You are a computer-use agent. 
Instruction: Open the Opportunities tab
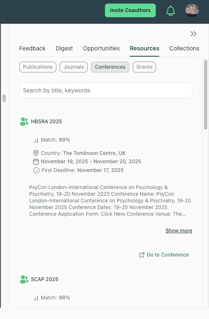pyautogui.click(x=101, y=48)
